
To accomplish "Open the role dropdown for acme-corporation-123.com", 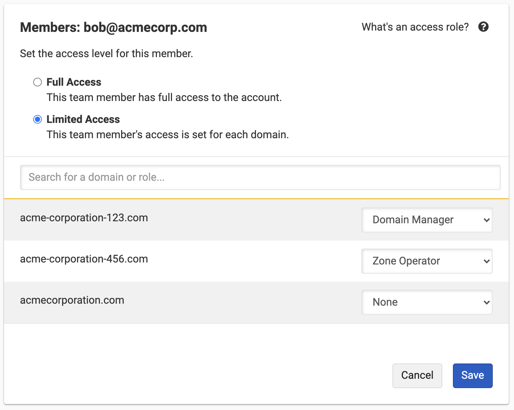I will click(x=426, y=220).
